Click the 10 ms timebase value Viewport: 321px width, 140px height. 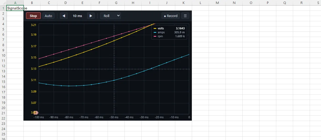(x=77, y=16)
